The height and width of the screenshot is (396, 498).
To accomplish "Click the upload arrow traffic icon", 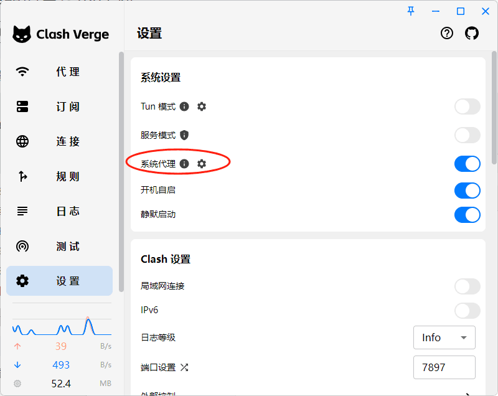I will 17,346.
